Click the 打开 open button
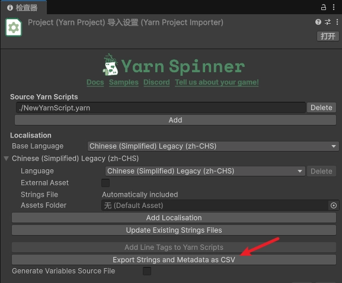 (328, 36)
